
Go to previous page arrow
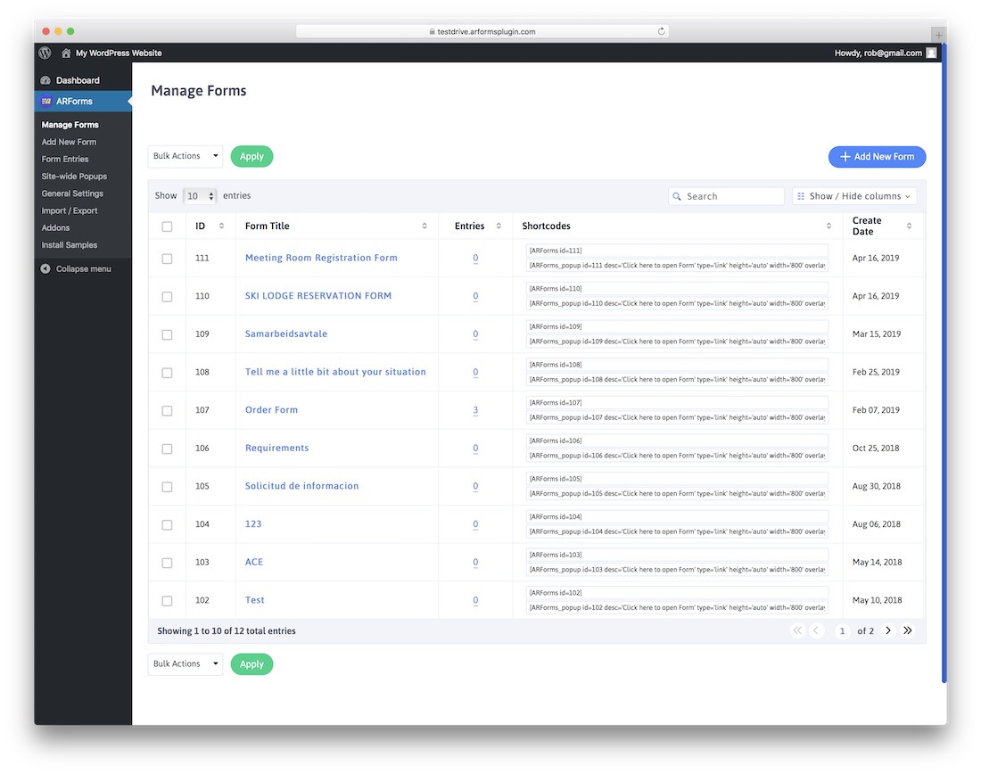pyautogui.click(x=816, y=630)
